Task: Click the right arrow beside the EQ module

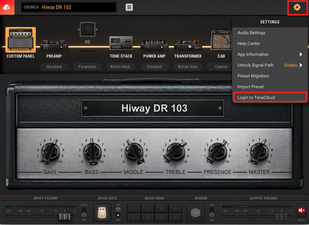Action: tap(97, 30)
